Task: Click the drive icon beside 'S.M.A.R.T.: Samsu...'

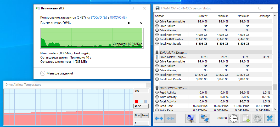Action: (157, 53)
